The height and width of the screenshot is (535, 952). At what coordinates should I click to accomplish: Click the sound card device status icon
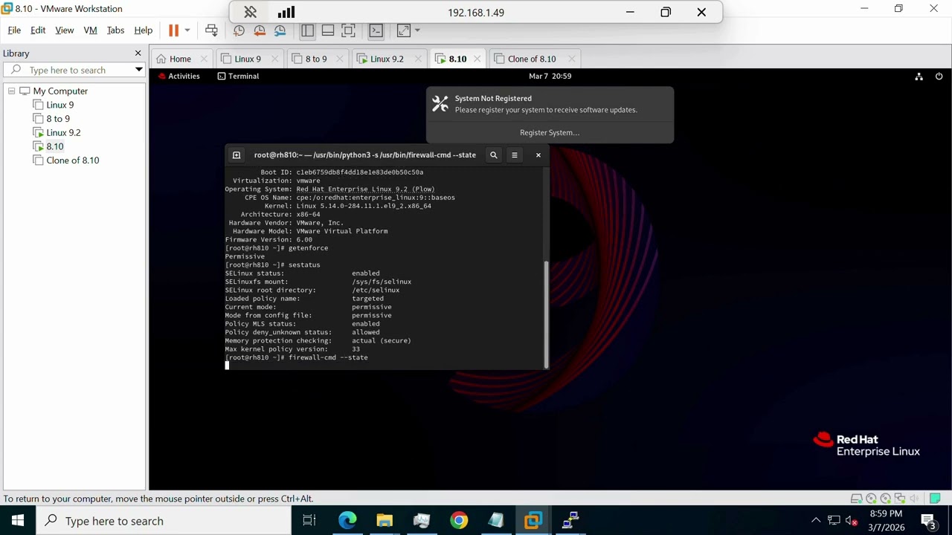914,499
